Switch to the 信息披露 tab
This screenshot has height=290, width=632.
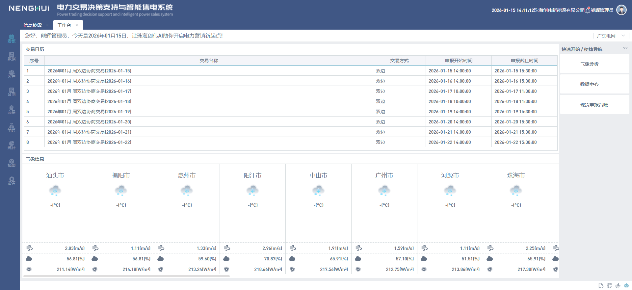(33, 25)
